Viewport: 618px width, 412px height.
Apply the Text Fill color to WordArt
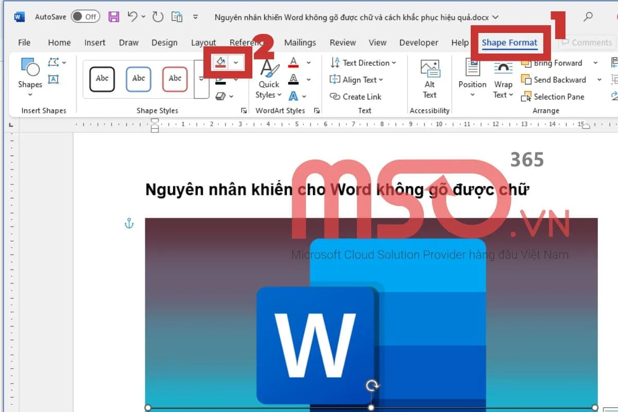(294, 62)
